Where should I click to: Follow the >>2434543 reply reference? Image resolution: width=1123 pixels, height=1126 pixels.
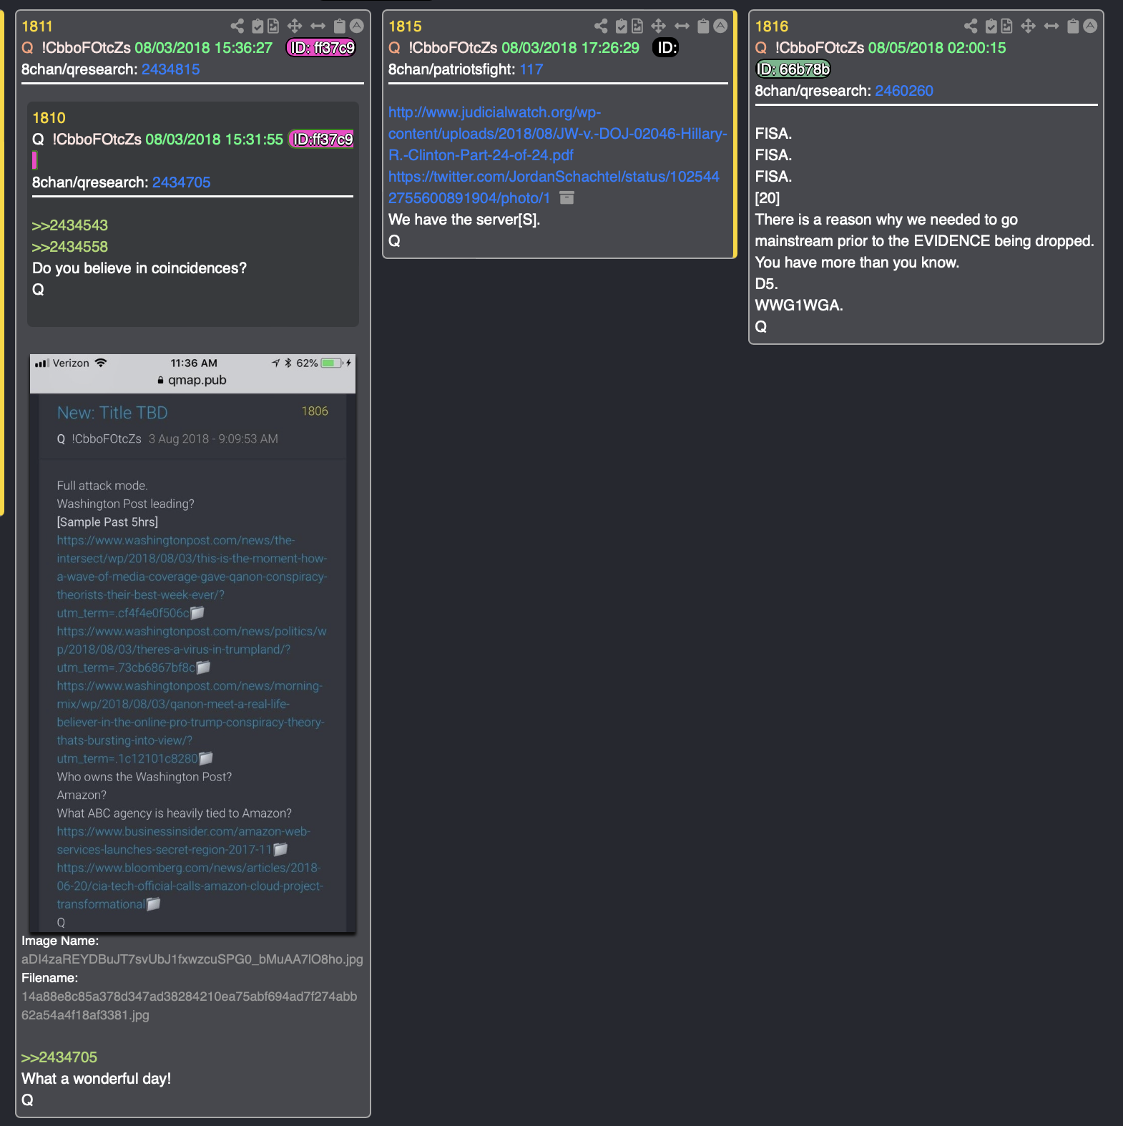click(x=70, y=225)
